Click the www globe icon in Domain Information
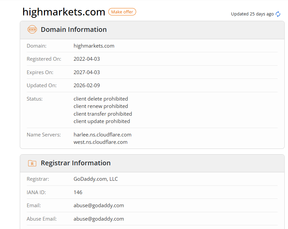This screenshot has height=229, width=288. click(32, 30)
